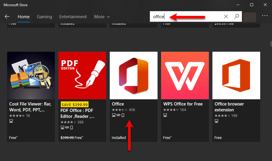
Task: Switch to the Gaming tab
Action: 45,17
